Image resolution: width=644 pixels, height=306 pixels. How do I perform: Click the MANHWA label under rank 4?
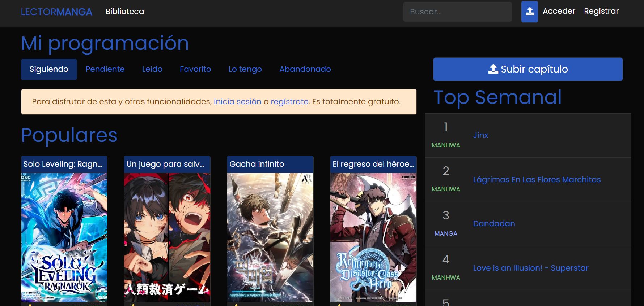(x=446, y=277)
